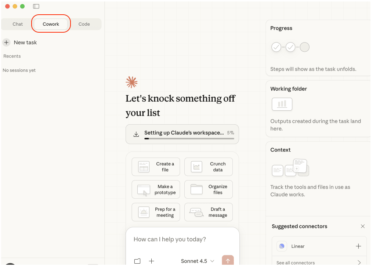
Task: Click the Linear connector logo
Action: pyautogui.click(x=282, y=246)
